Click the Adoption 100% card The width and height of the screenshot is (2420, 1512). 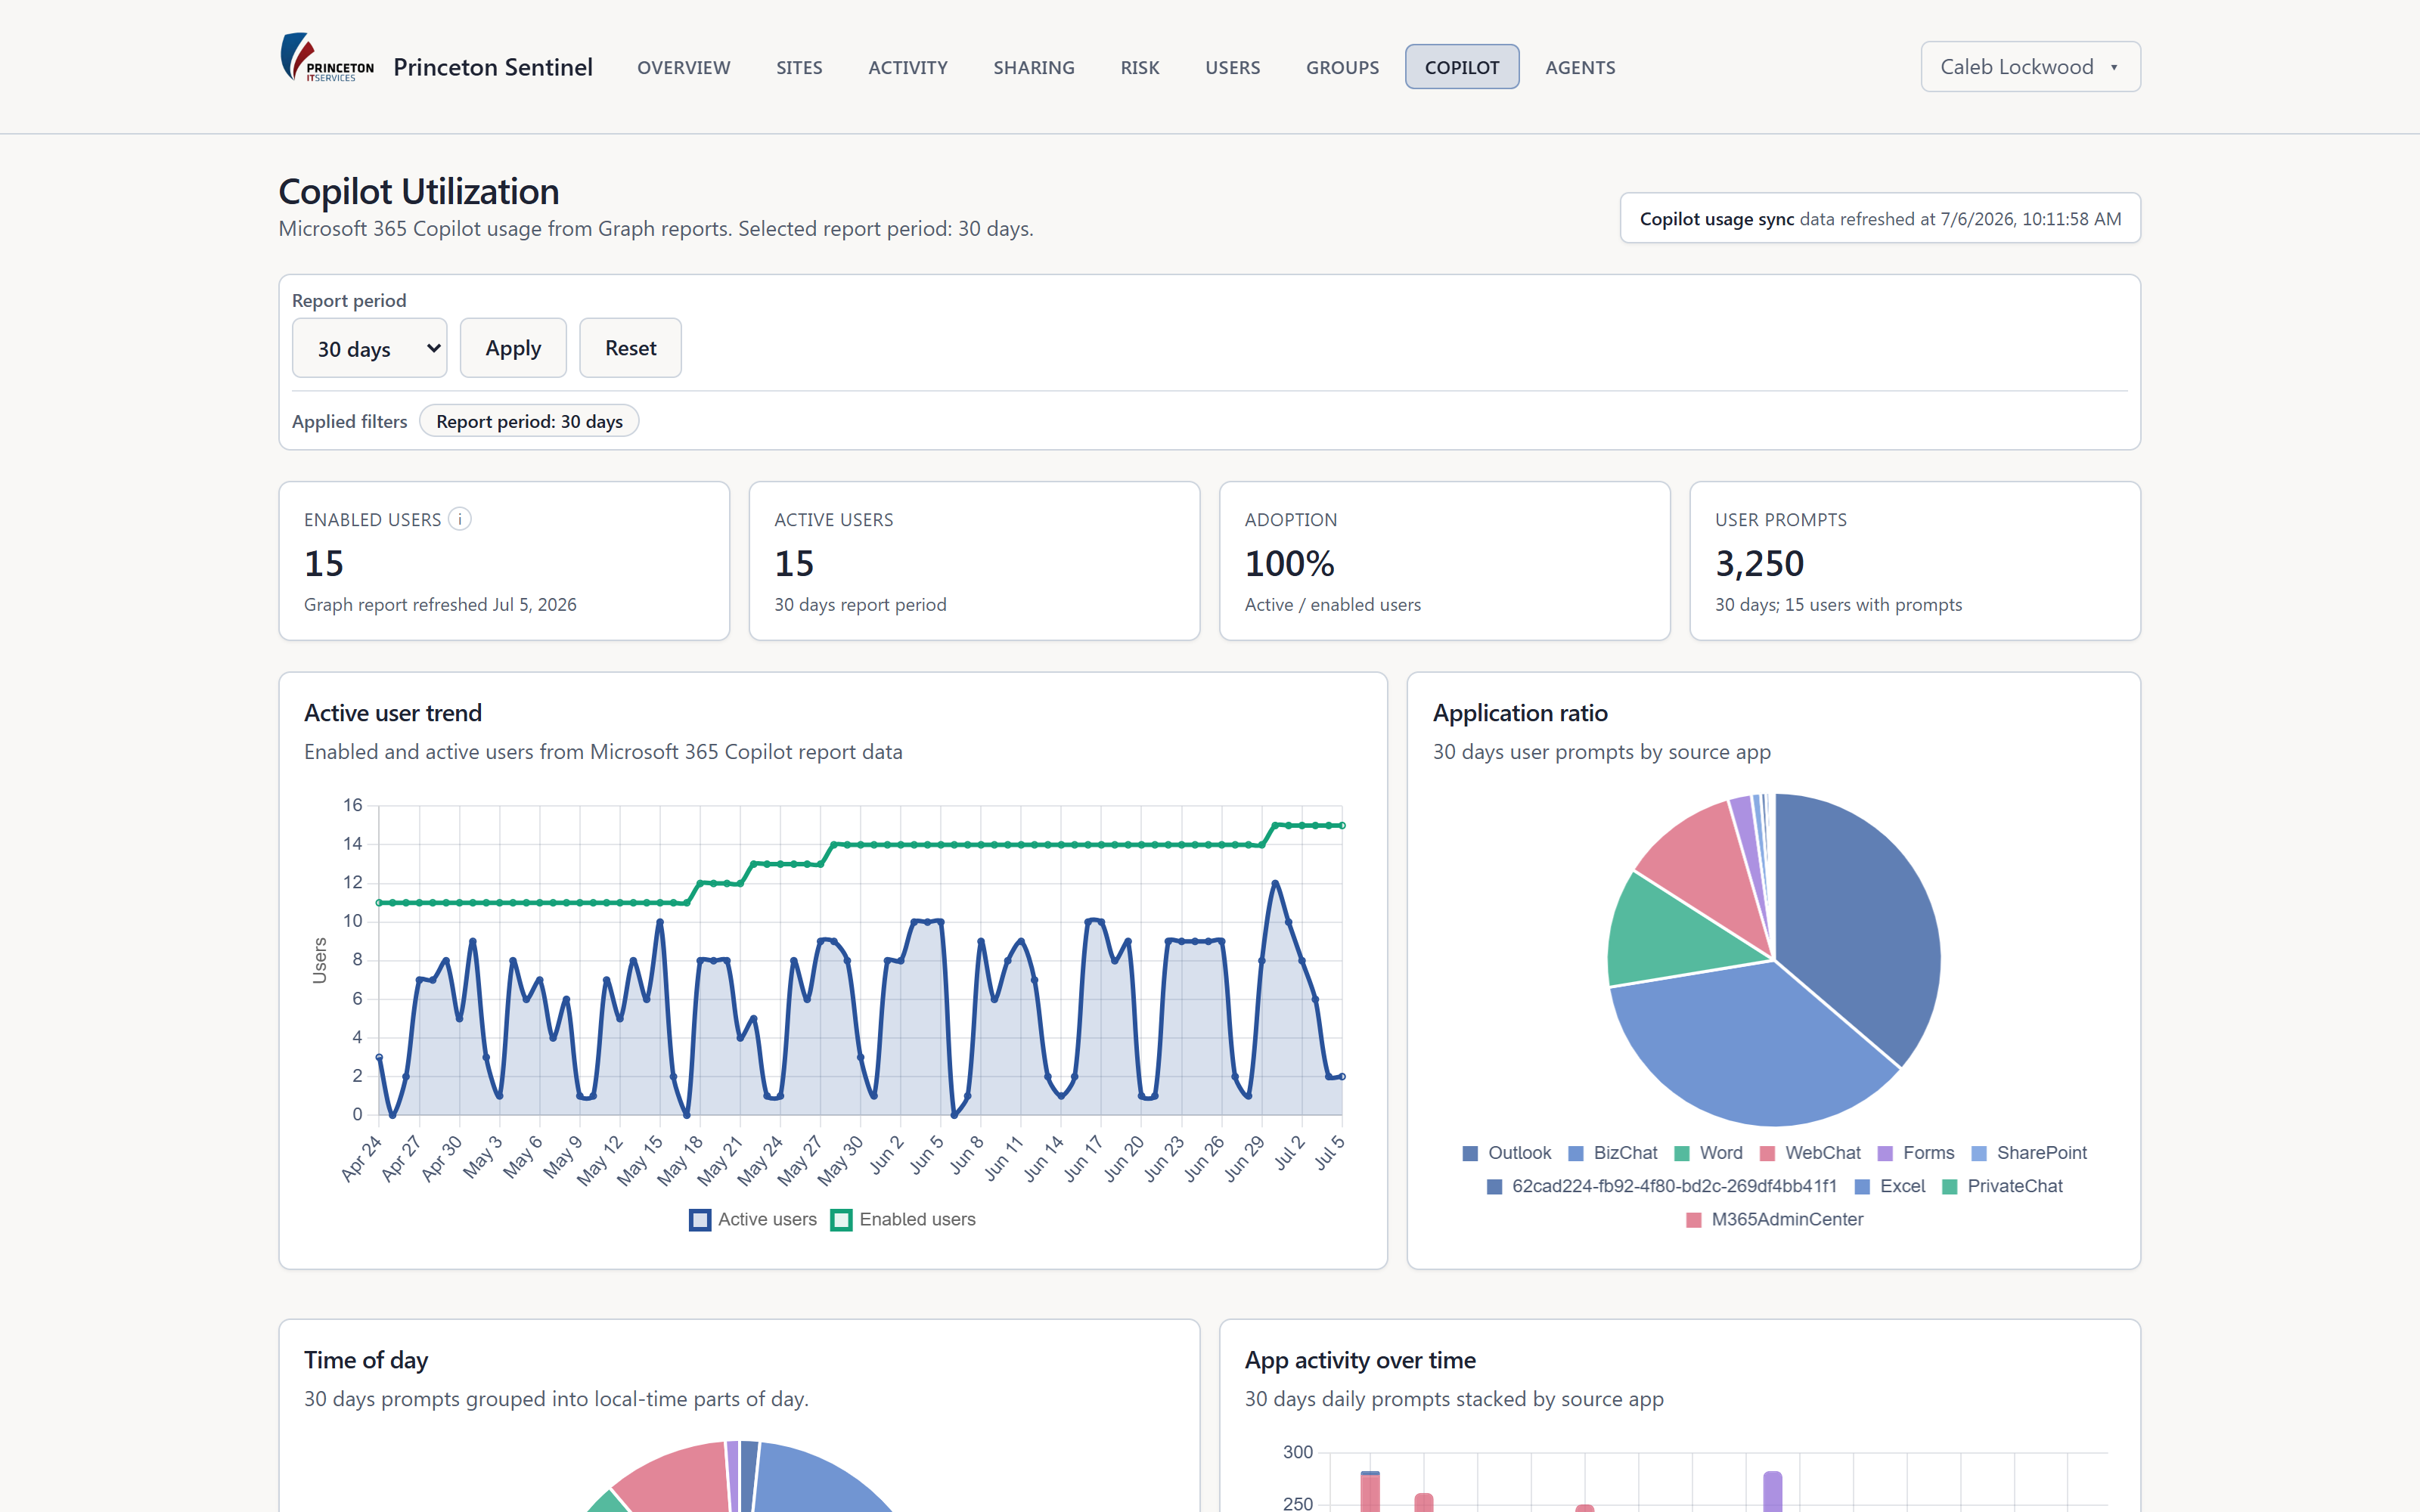point(1445,561)
